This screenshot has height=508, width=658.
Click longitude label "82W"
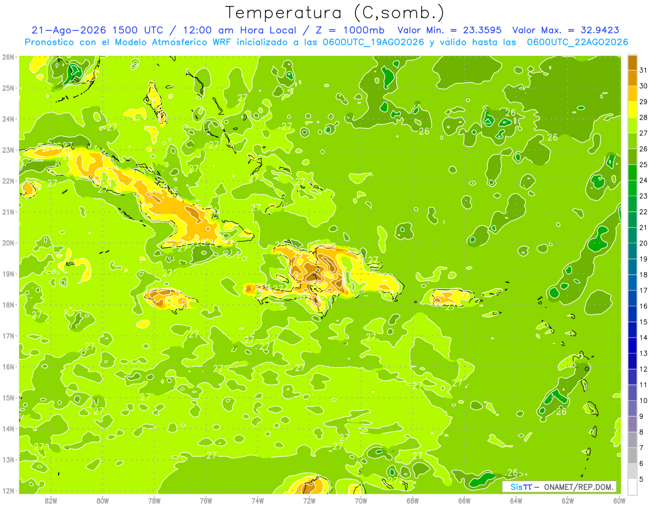pyautogui.click(x=51, y=500)
